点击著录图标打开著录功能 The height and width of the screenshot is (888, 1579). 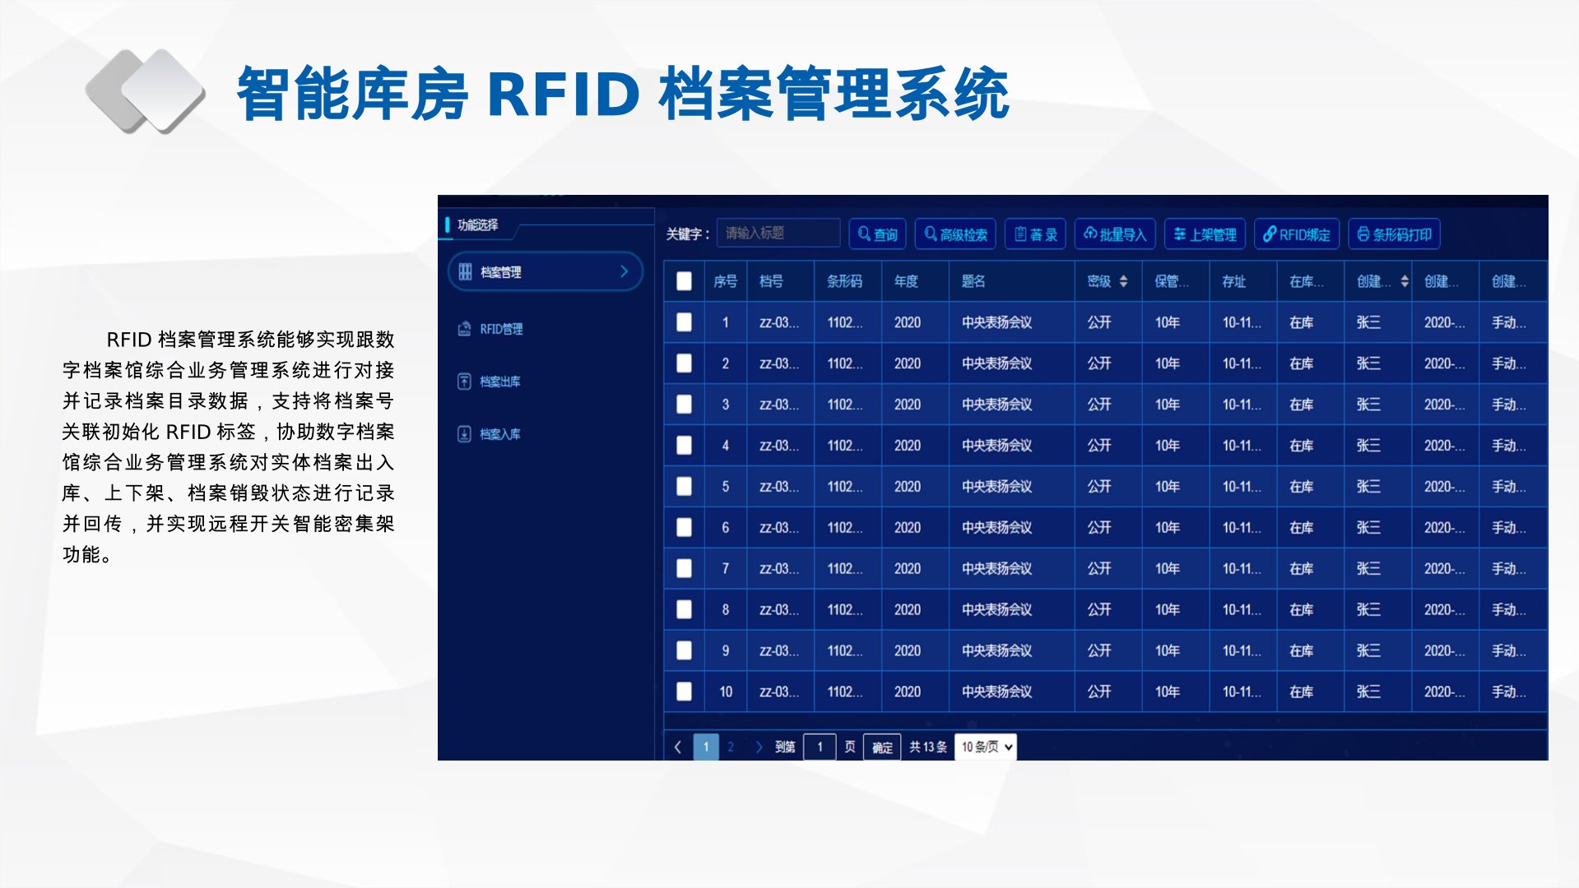point(1019,234)
